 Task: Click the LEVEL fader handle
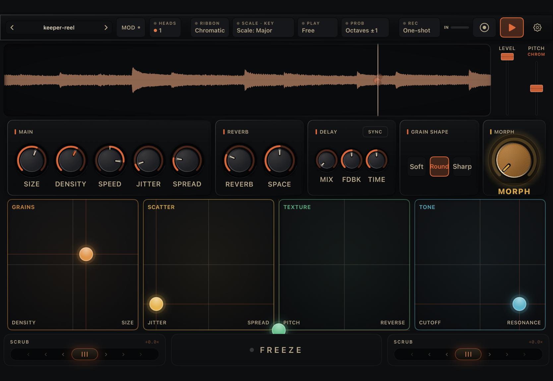tap(507, 57)
